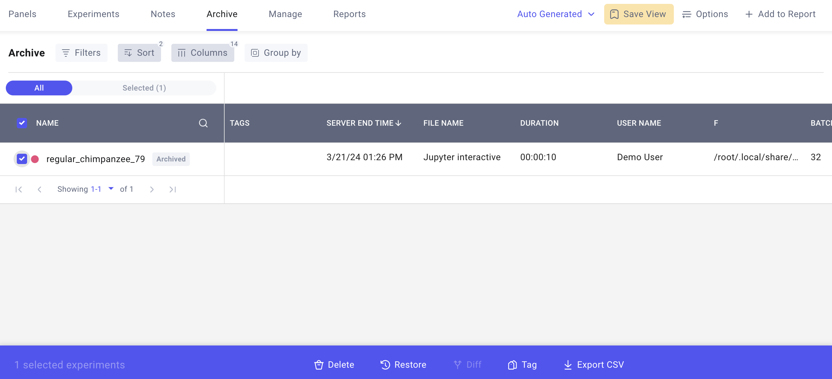Open the Filters button

pos(81,53)
